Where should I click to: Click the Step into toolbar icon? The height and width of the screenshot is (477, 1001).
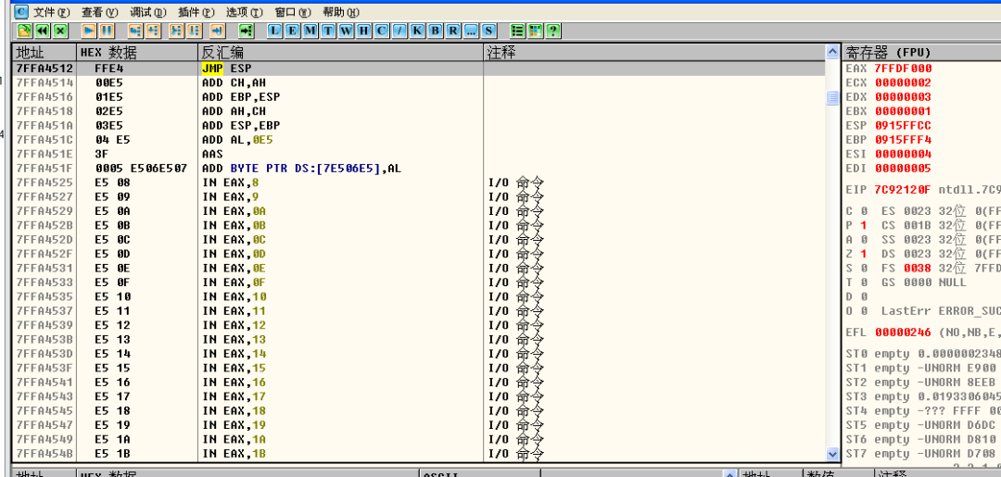tap(135, 31)
